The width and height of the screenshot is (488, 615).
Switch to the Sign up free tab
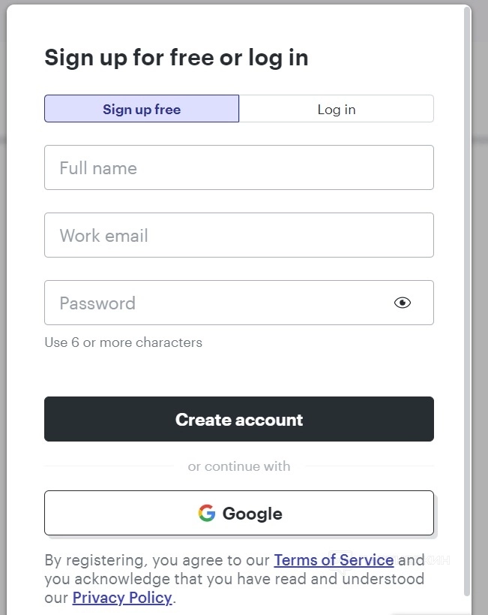tap(142, 109)
